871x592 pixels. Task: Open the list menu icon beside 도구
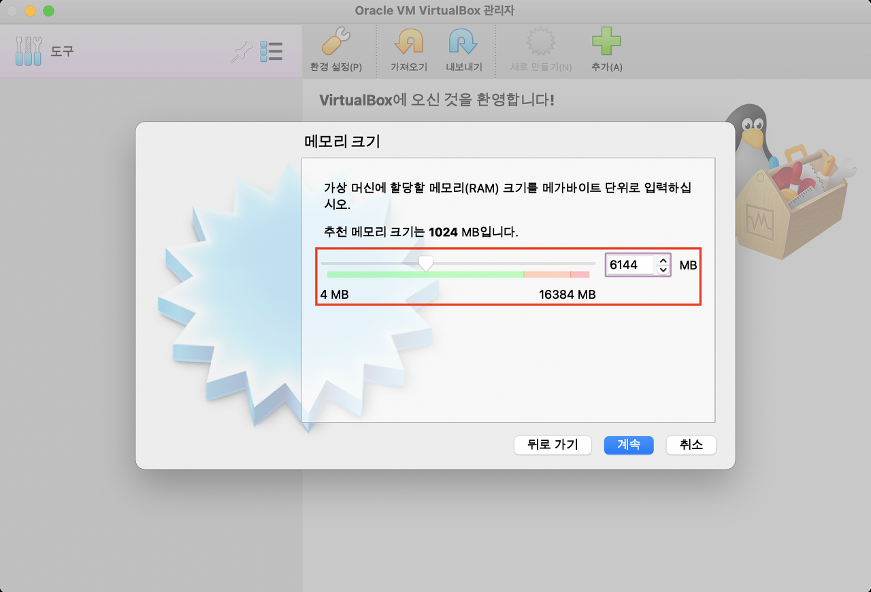pyautogui.click(x=272, y=52)
